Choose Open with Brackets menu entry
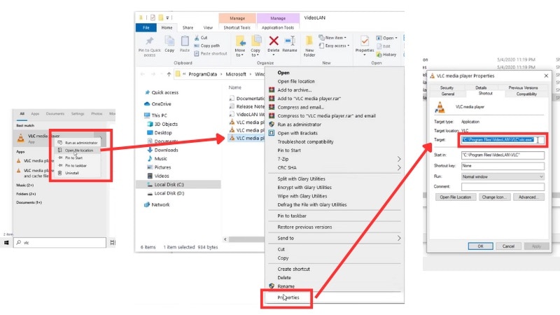This screenshot has height=315, width=560. [297, 133]
